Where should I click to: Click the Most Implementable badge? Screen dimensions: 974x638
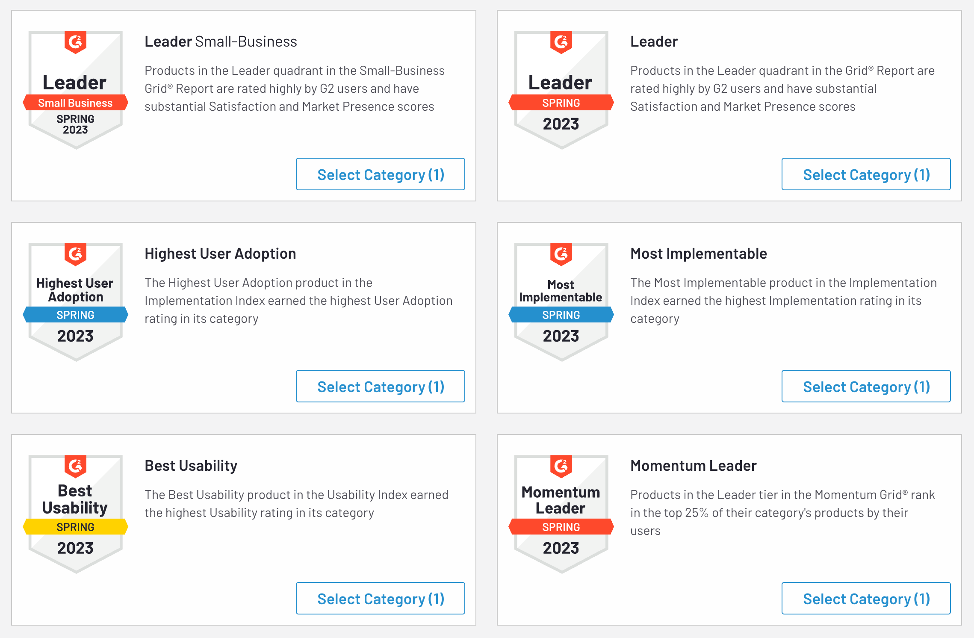coord(561,302)
